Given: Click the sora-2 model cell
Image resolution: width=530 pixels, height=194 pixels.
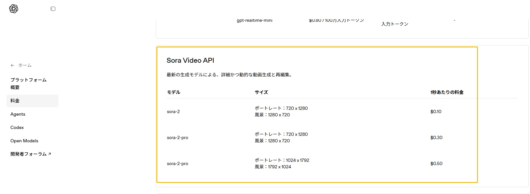Looking at the screenshot, I should click(x=173, y=111).
